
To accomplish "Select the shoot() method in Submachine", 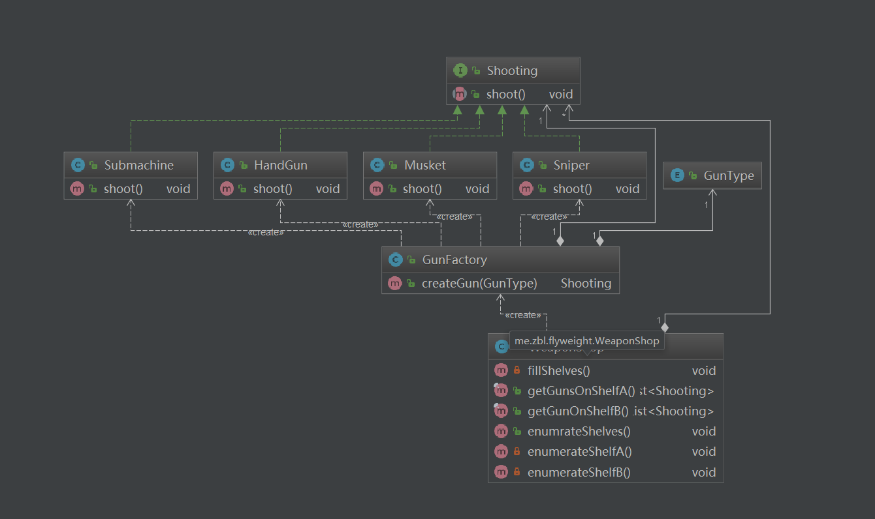I will 123,189.
